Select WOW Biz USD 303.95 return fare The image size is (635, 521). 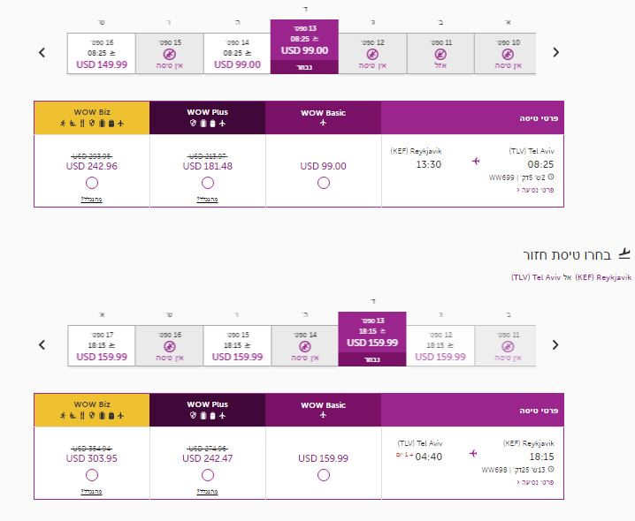tap(92, 475)
